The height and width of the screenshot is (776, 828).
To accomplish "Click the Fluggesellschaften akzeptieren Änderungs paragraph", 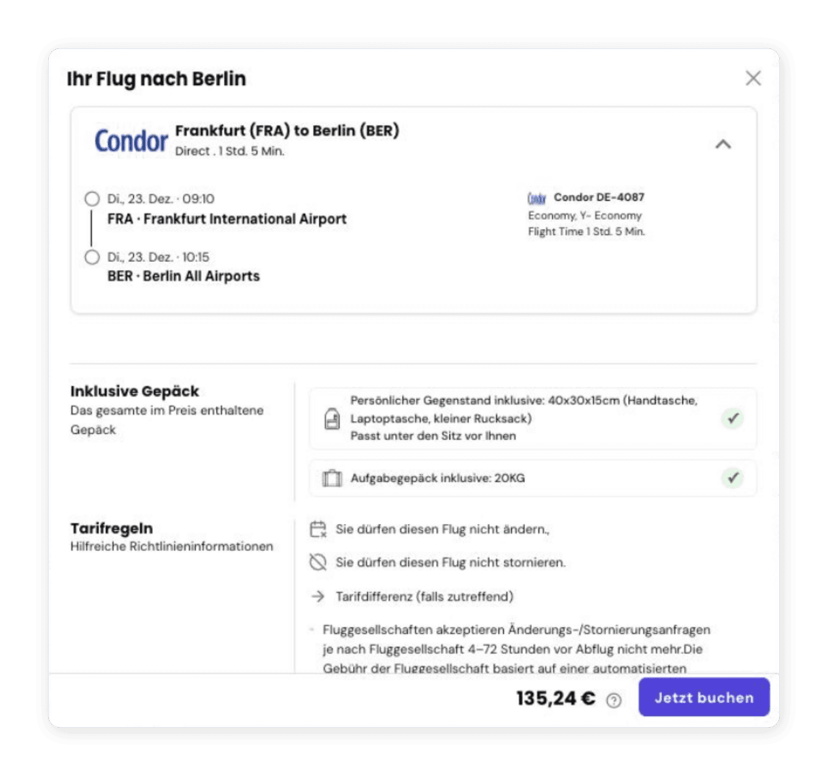I will point(517,649).
